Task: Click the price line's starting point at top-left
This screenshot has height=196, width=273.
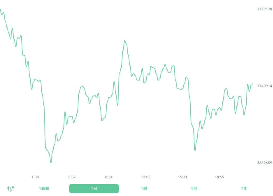Action: pos(1,10)
